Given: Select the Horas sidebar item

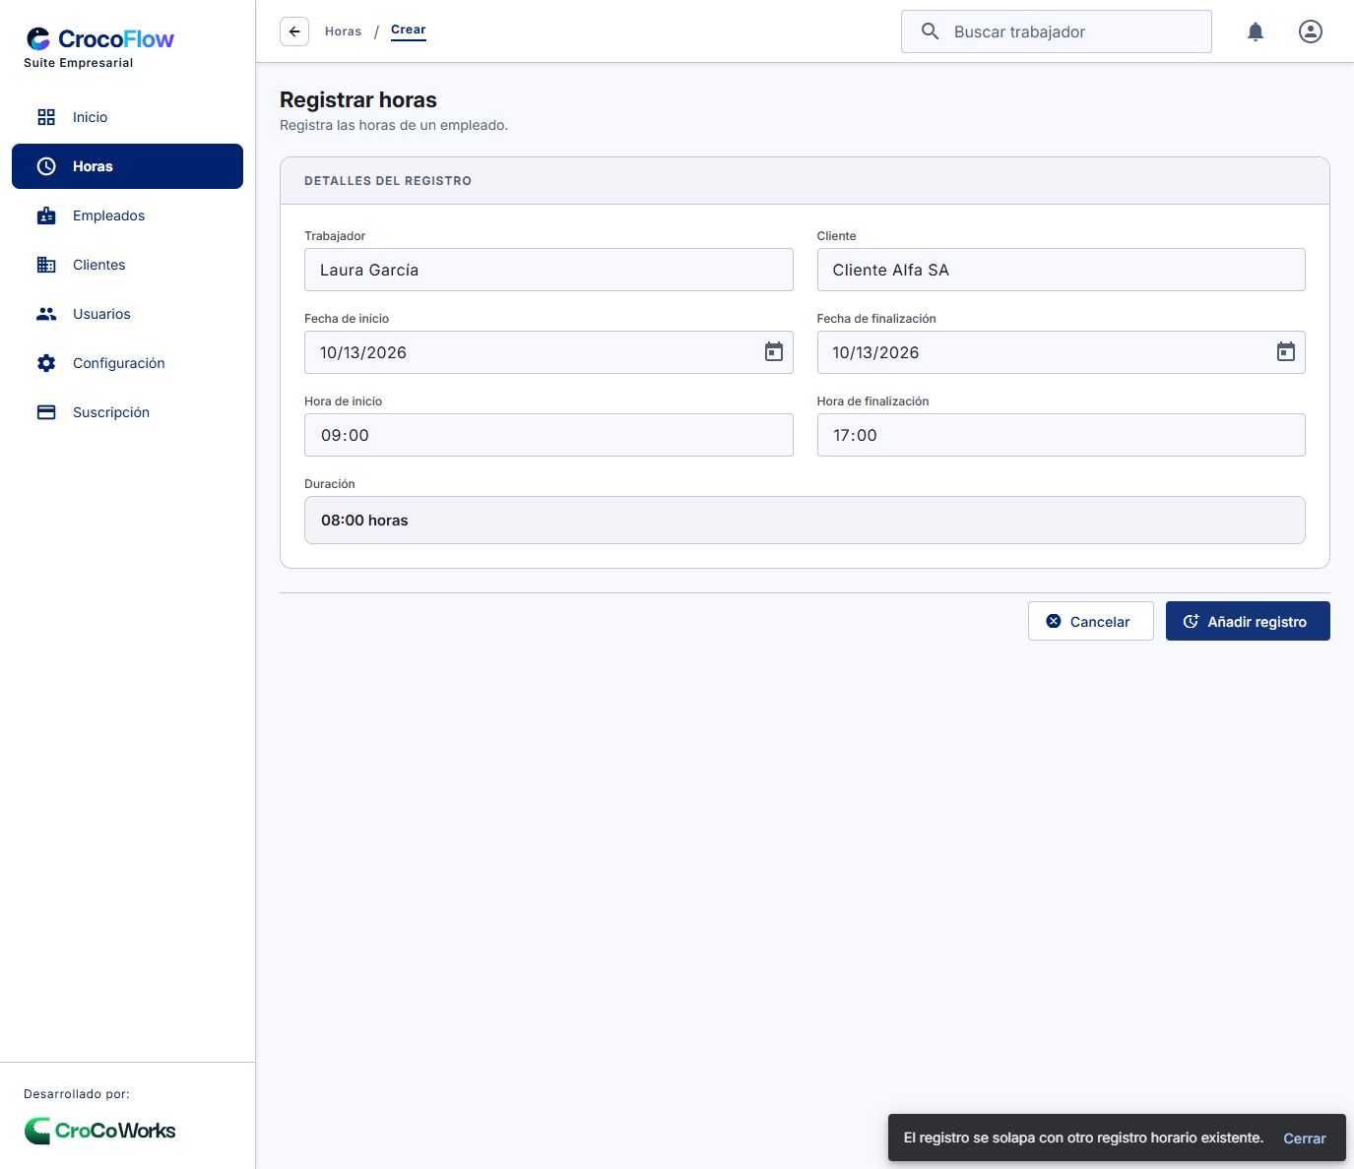Looking at the screenshot, I should (x=127, y=166).
